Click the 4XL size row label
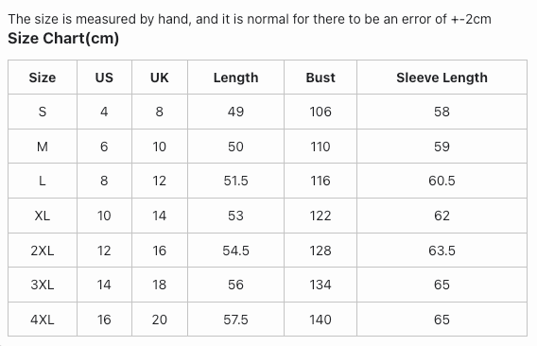This screenshot has width=537, height=346. point(43,320)
